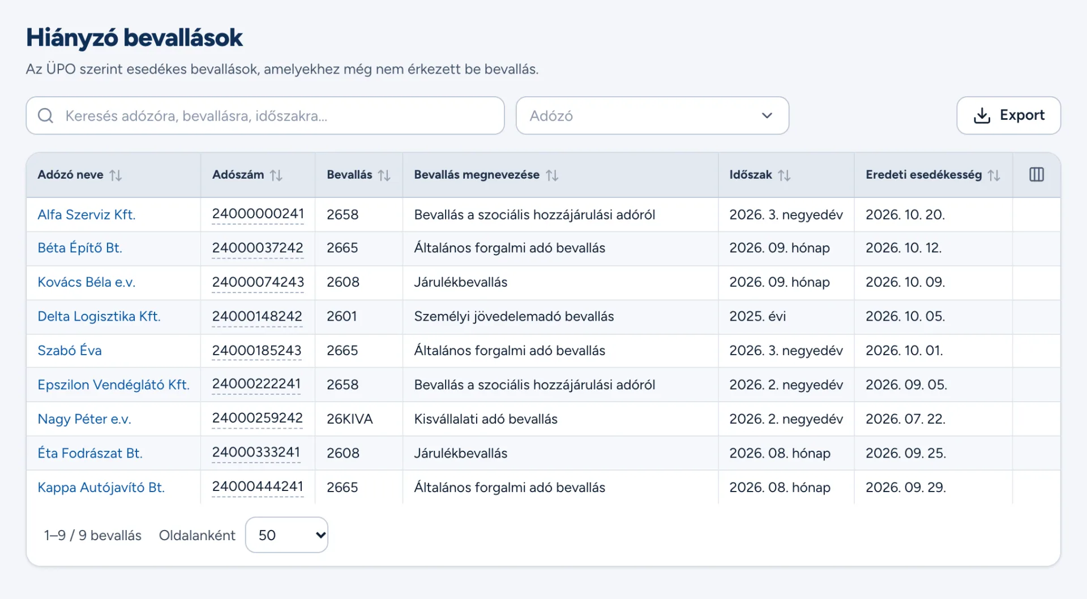The image size is (1087, 599).
Task: Open Kovács Béla e.v. taxpayer link
Action: [x=87, y=282]
